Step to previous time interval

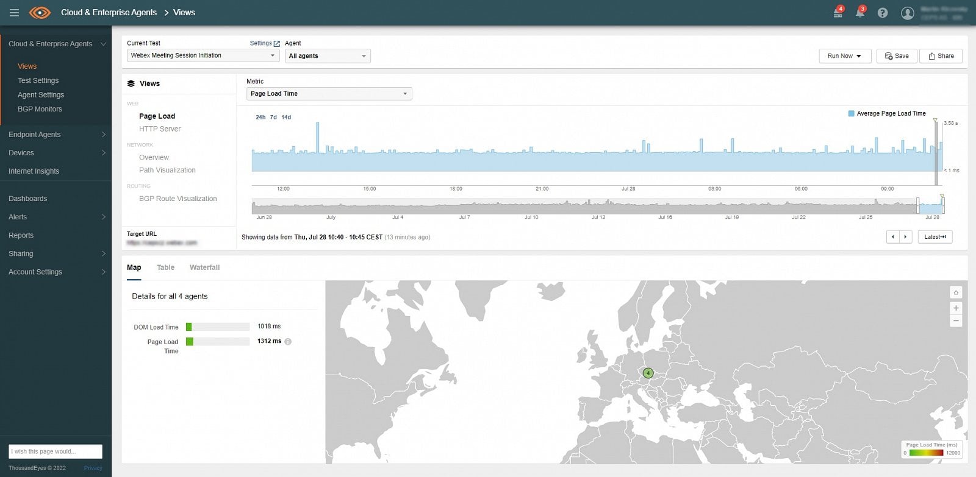(x=893, y=237)
